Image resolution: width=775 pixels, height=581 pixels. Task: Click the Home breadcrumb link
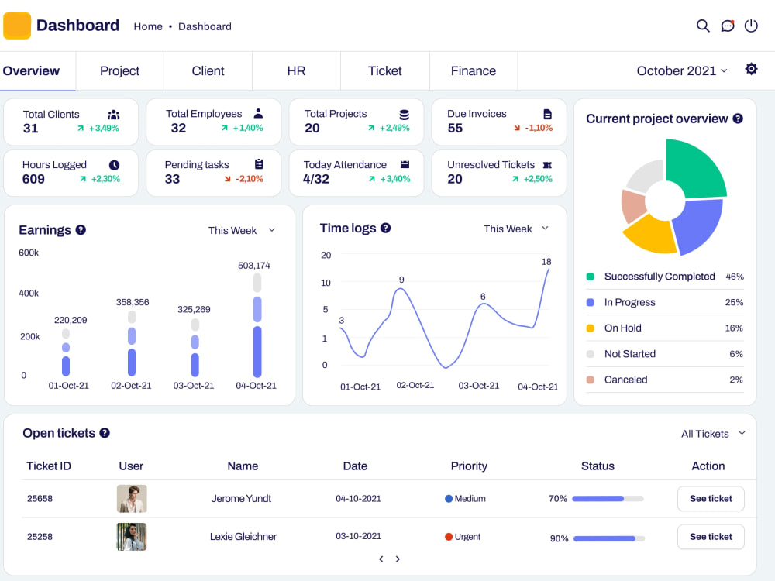(x=148, y=26)
